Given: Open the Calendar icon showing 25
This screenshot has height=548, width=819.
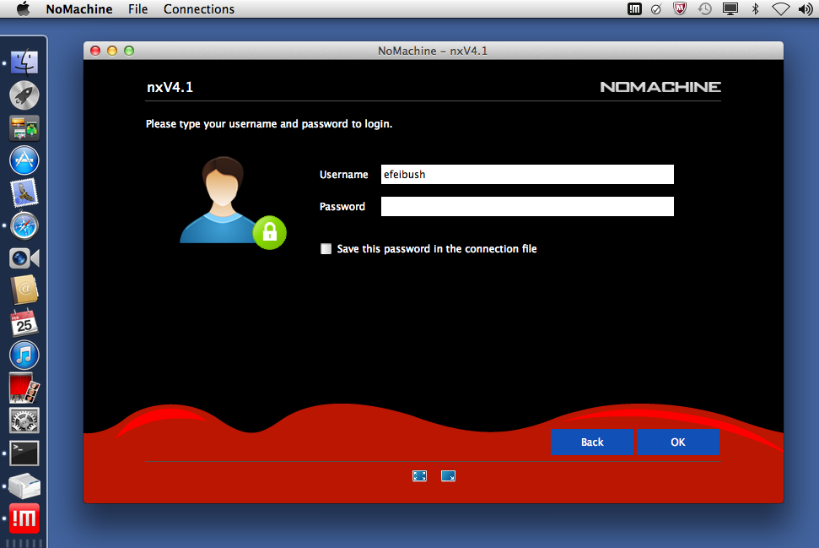Looking at the screenshot, I should [24, 323].
